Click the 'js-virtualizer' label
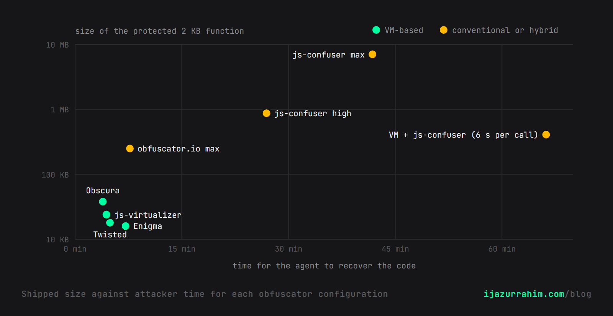 (148, 215)
